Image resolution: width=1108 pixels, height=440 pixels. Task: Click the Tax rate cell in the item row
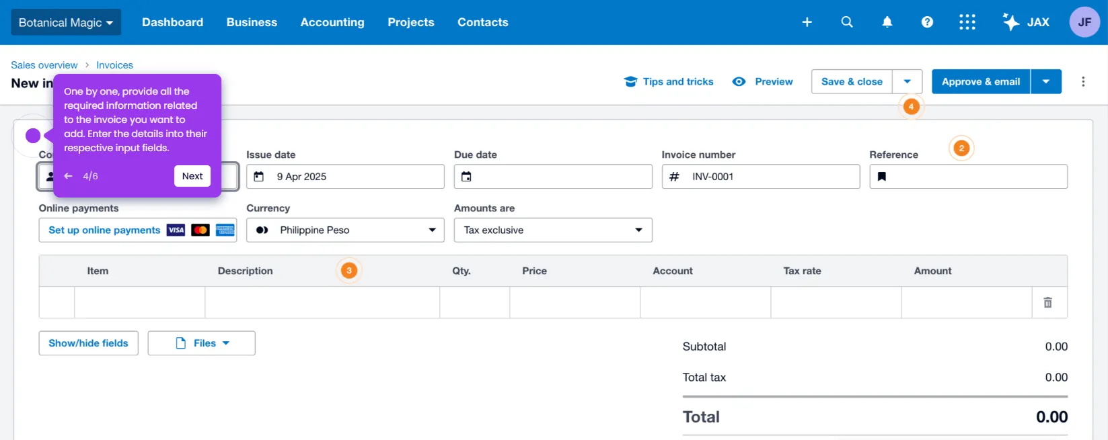pyautogui.click(x=836, y=302)
